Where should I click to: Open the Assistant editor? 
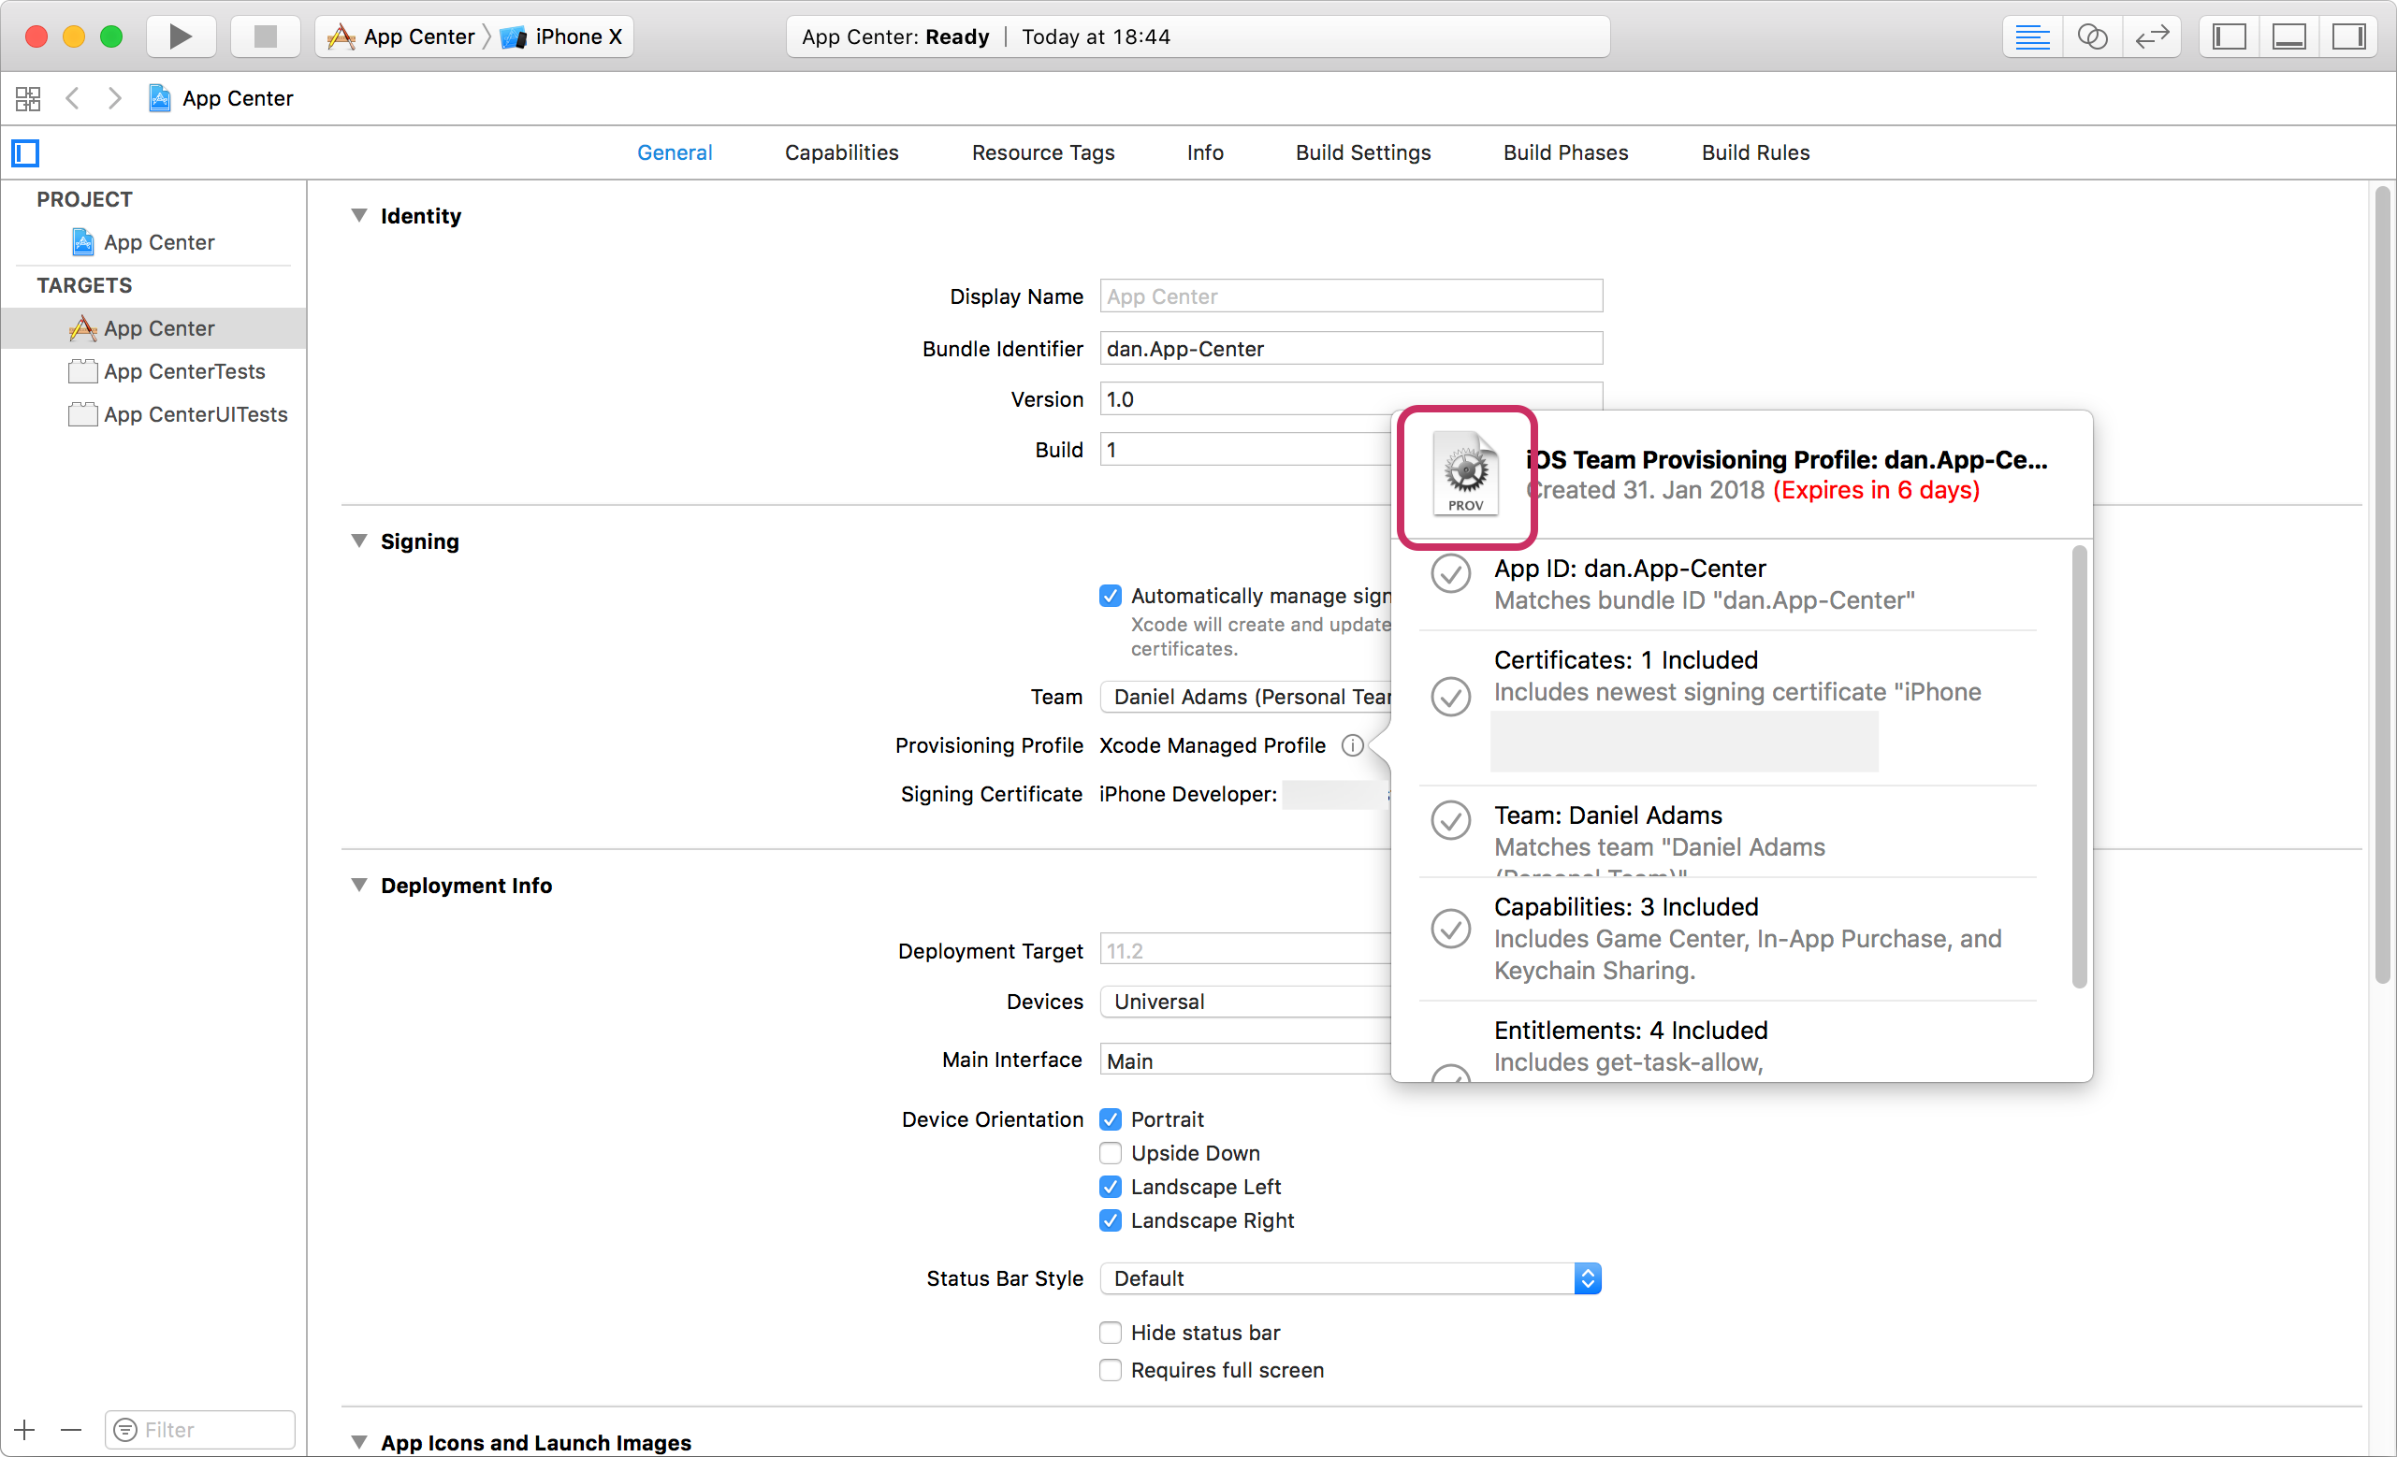(2093, 37)
